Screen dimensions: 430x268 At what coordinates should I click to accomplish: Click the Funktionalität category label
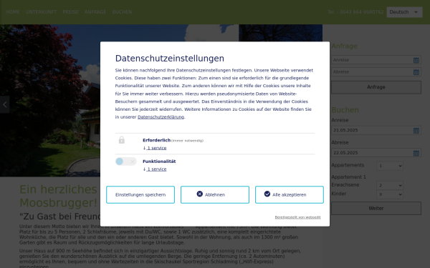tap(159, 162)
